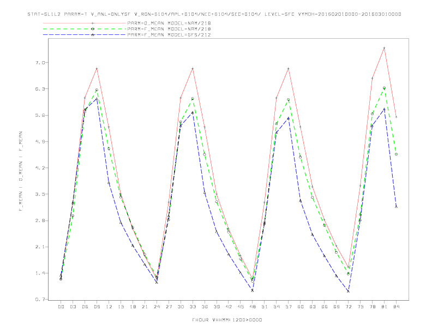The height and width of the screenshot is (334, 432).
Task: Click x-axis tick label 30
Action: tap(181, 307)
